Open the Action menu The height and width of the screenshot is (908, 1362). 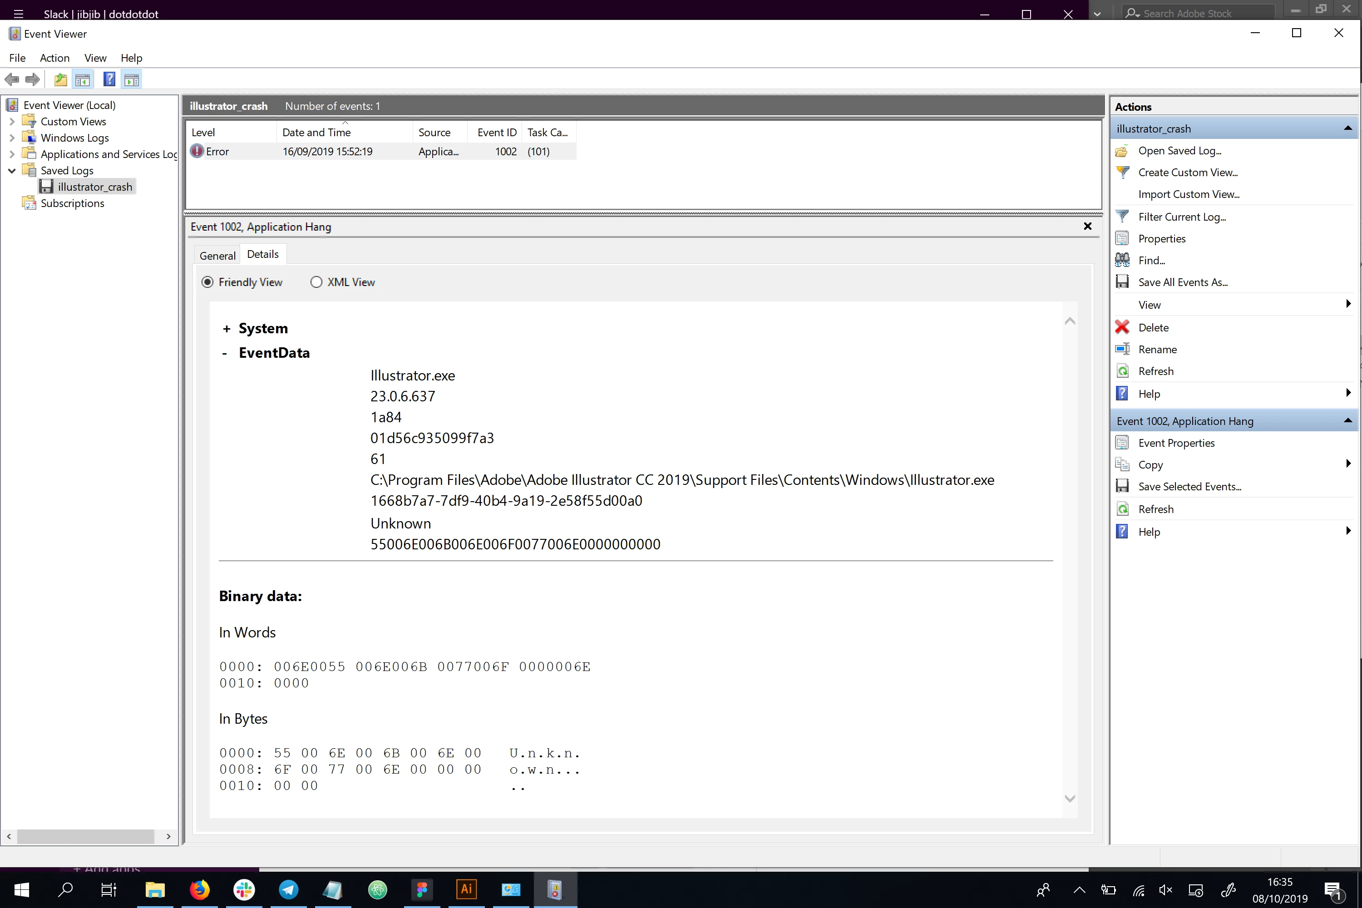tap(54, 58)
